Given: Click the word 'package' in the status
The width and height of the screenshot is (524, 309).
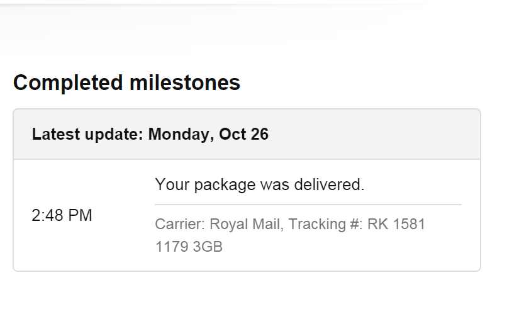Looking at the screenshot, I should 225,185.
